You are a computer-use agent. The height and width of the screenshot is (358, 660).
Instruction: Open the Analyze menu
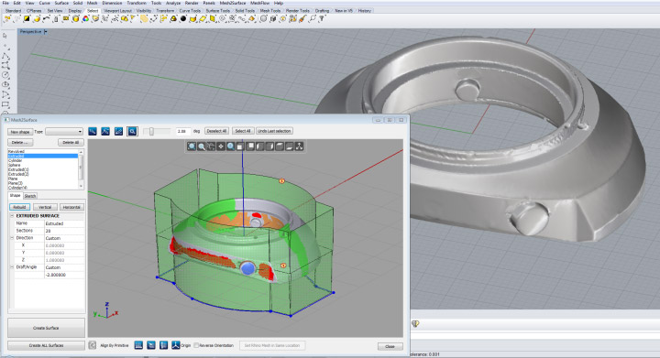(x=173, y=3)
